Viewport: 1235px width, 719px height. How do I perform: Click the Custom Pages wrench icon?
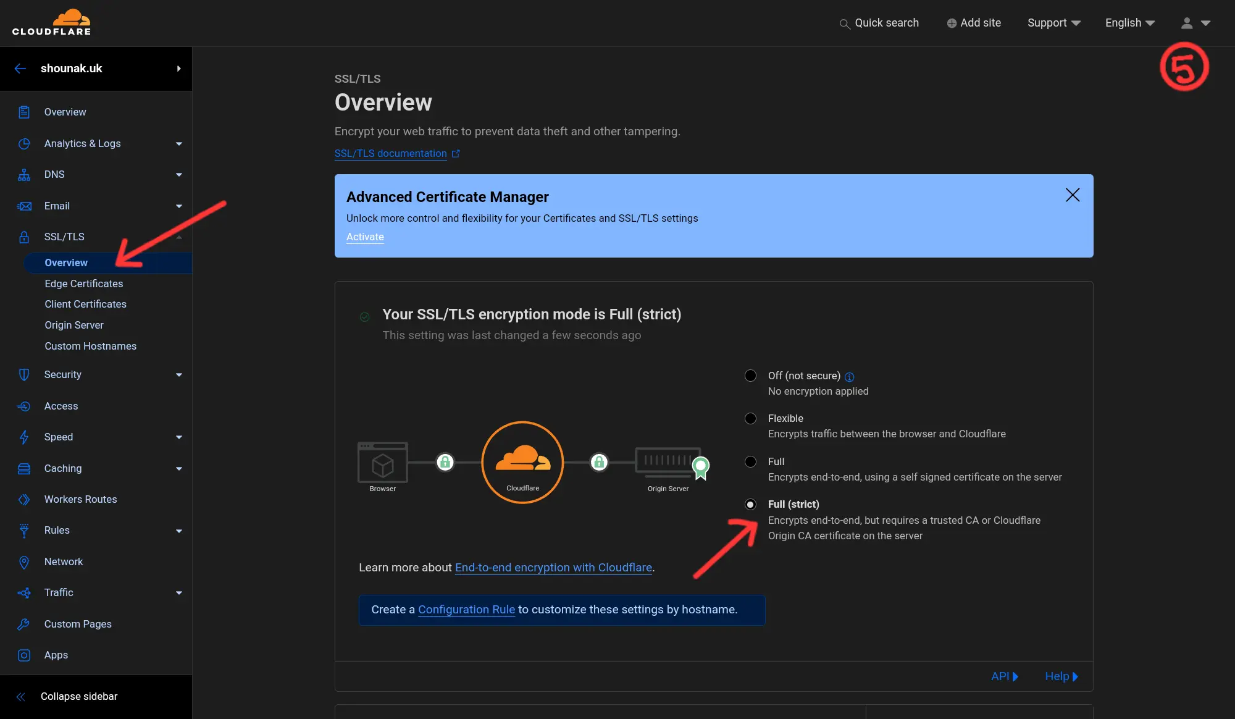pyautogui.click(x=24, y=624)
